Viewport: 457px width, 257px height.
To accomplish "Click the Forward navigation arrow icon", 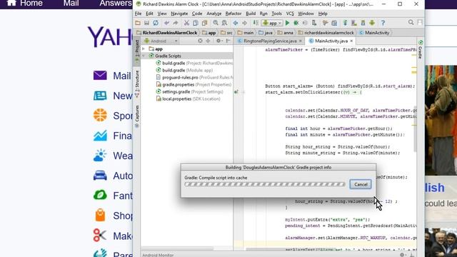I will point(244,23).
